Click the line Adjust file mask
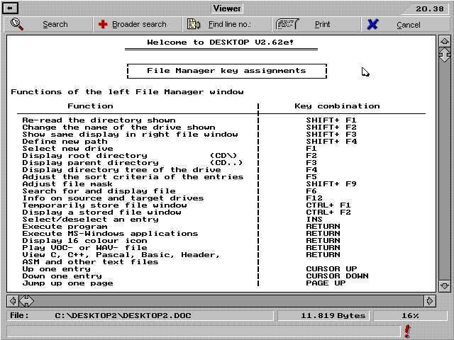 tap(67, 184)
